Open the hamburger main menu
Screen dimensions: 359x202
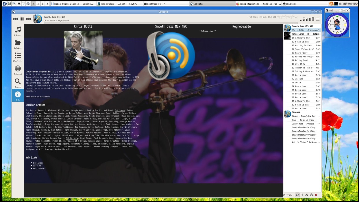(x=318, y=19)
